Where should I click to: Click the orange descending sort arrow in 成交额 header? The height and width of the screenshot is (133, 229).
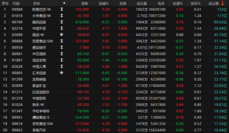point(222,3)
